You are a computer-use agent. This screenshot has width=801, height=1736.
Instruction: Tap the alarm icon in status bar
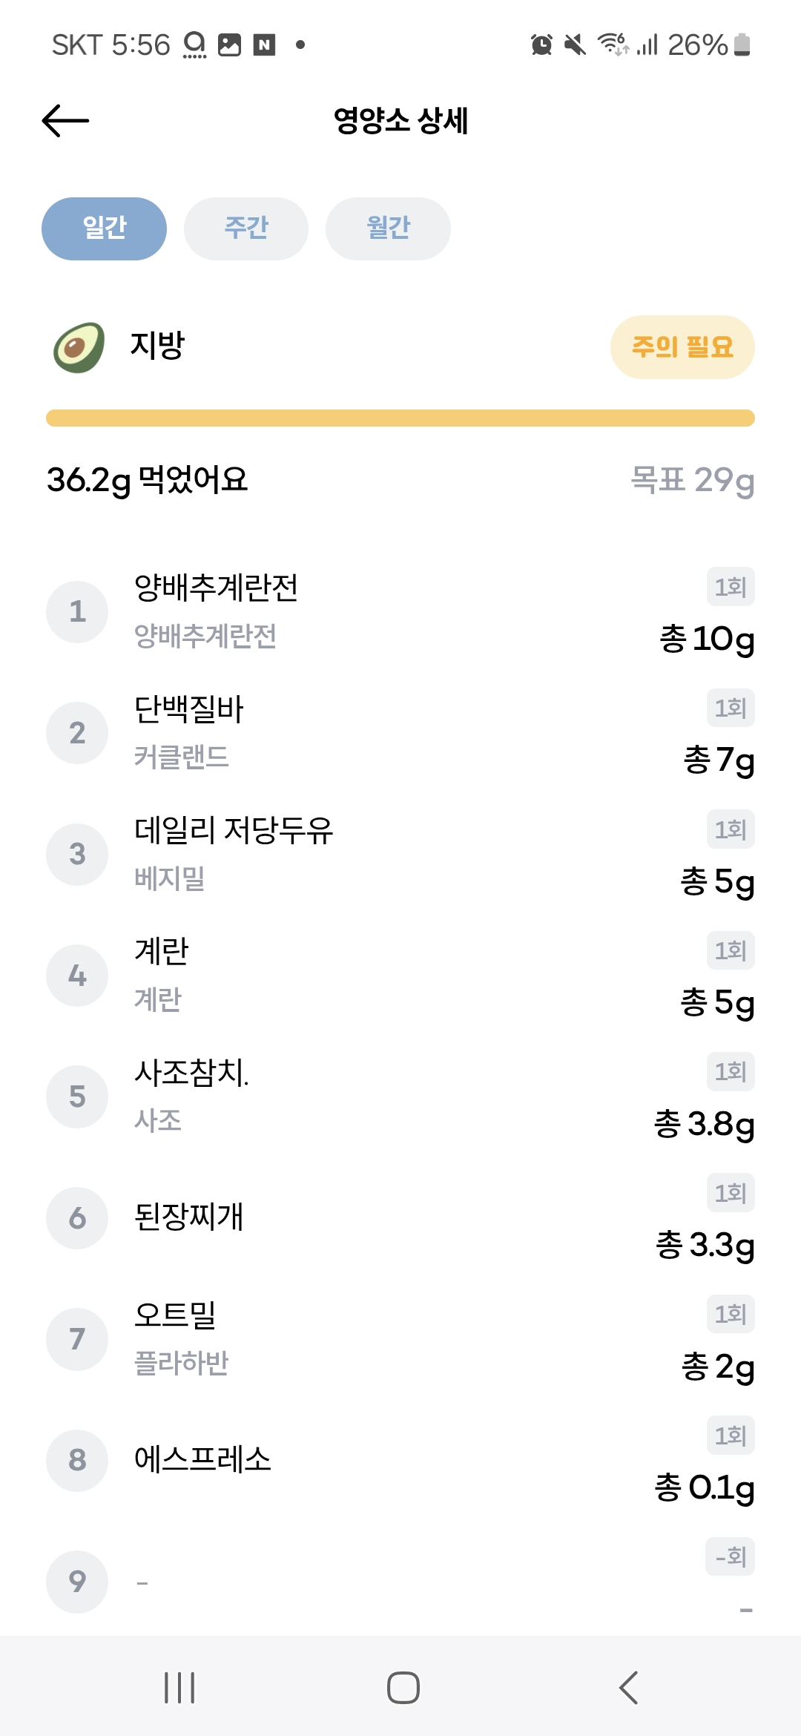click(542, 45)
